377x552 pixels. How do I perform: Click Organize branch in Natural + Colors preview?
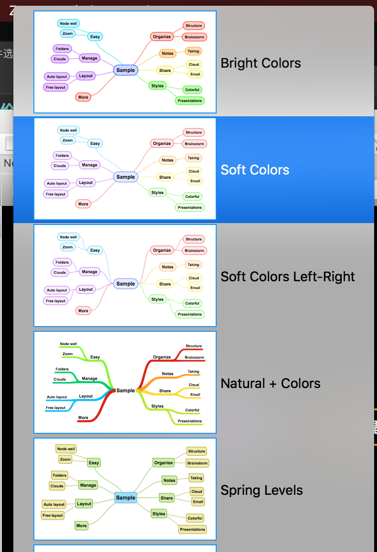pyautogui.click(x=162, y=357)
